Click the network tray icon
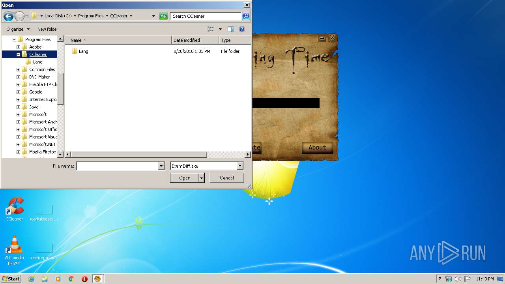505x284 pixels. click(x=449, y=279)
